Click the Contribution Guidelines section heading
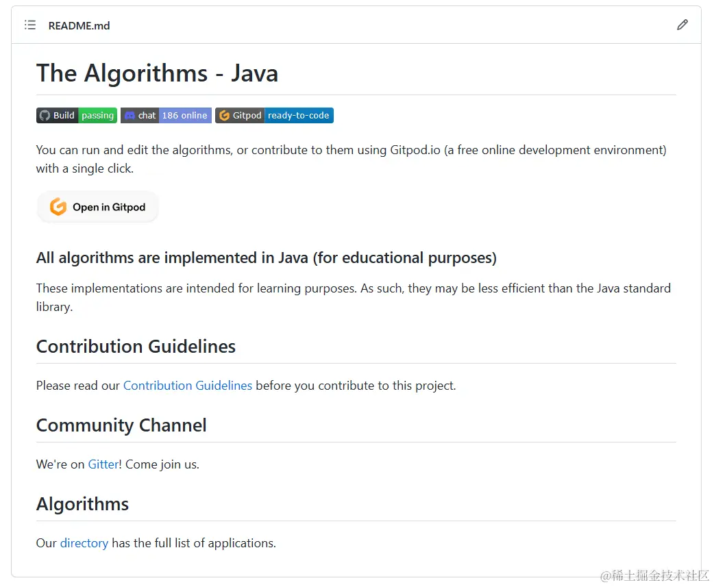 (x=136, y=347)
